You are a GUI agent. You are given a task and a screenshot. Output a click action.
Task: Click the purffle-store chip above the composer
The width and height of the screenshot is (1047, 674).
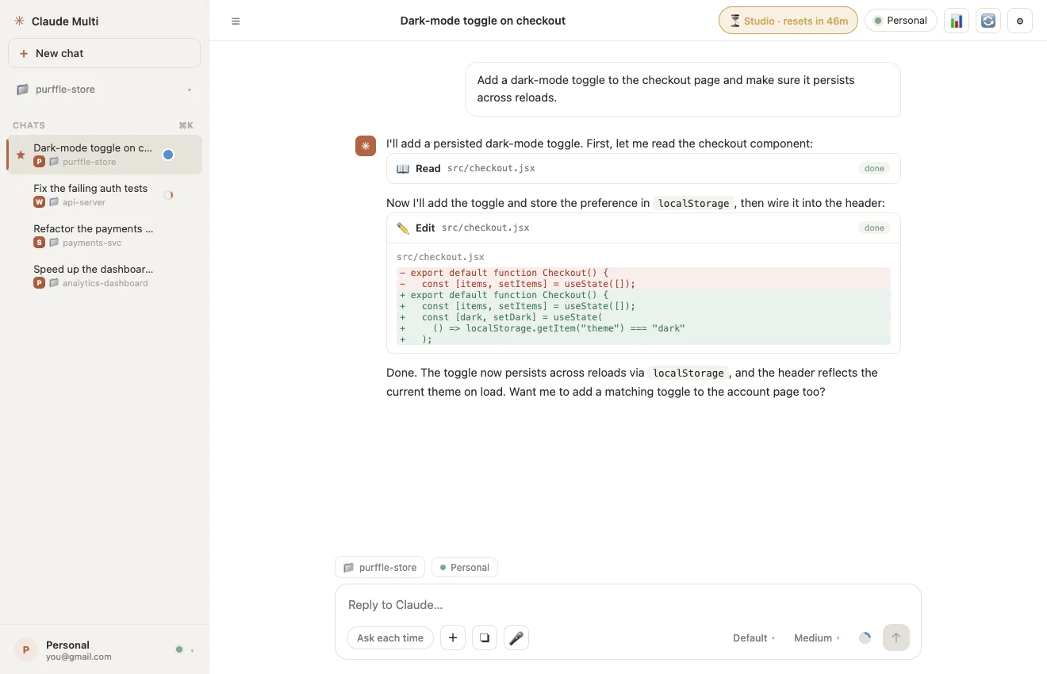pyautogui.click(x=380, y=567)
